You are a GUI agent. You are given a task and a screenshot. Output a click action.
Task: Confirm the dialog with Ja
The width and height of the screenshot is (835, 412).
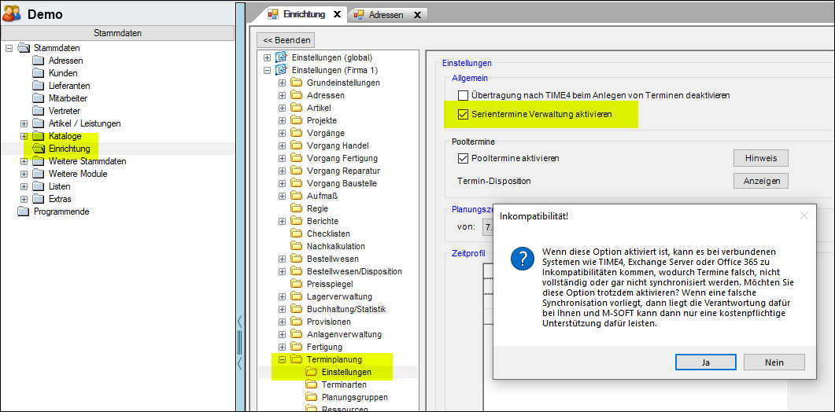[706, 362]
